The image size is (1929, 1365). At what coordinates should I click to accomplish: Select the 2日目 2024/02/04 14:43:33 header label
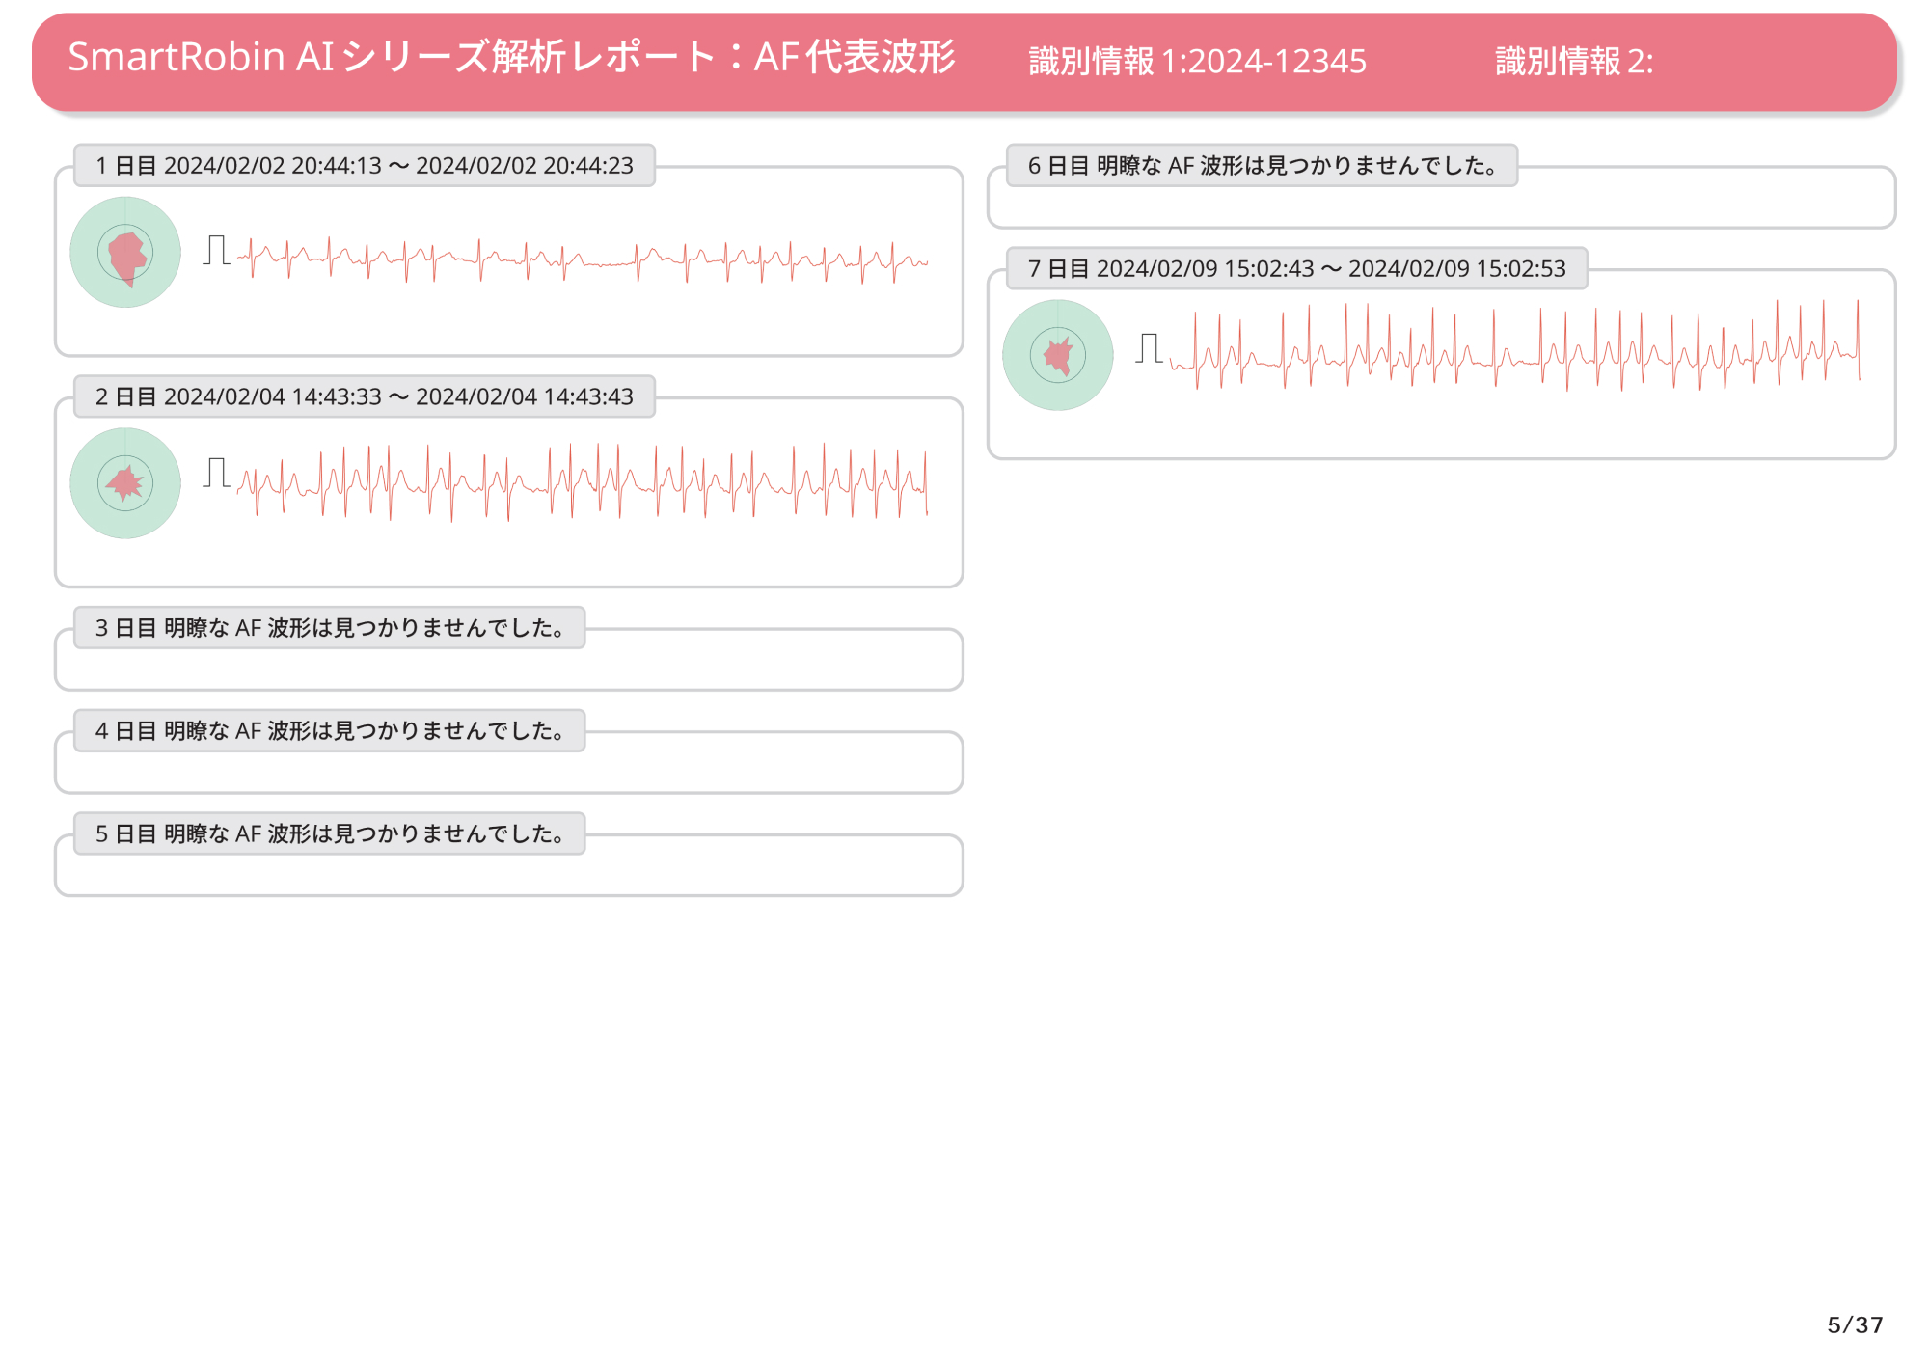click(365, 396)
